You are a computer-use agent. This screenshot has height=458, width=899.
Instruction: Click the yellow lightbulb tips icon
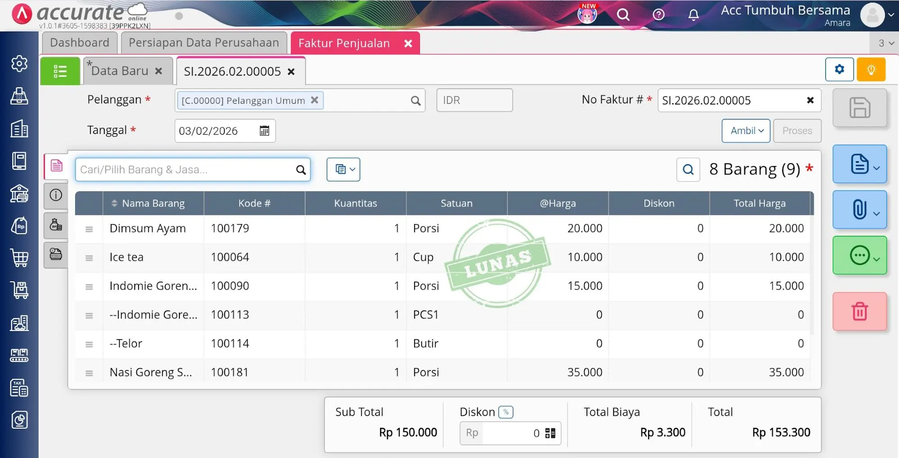click(x=871, y=69)
